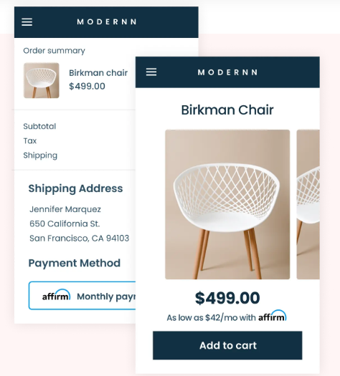Click the Jennifer Marquez address name line
This screenshot has width=340, height=376.
coord(65,209)
